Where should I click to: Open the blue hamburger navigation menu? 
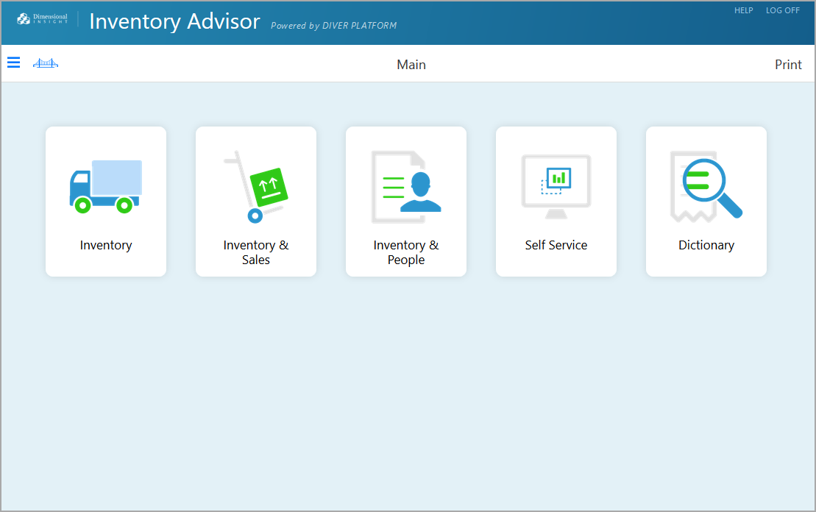[x=13, y=63]
